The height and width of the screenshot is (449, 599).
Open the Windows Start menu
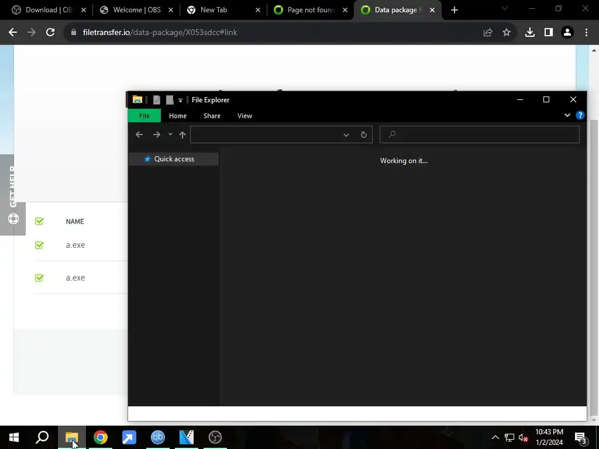(14, 437)
